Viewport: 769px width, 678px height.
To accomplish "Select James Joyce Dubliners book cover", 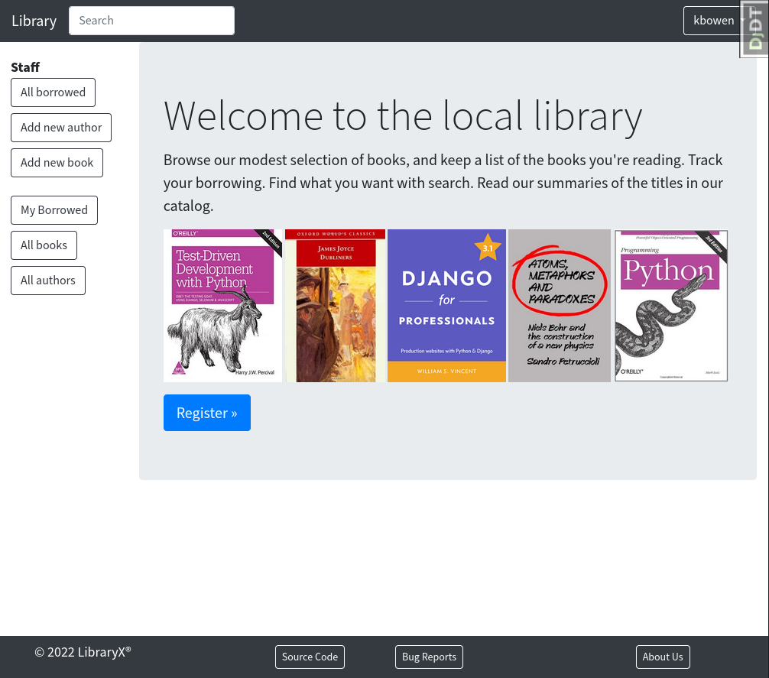I will [336, 306].
